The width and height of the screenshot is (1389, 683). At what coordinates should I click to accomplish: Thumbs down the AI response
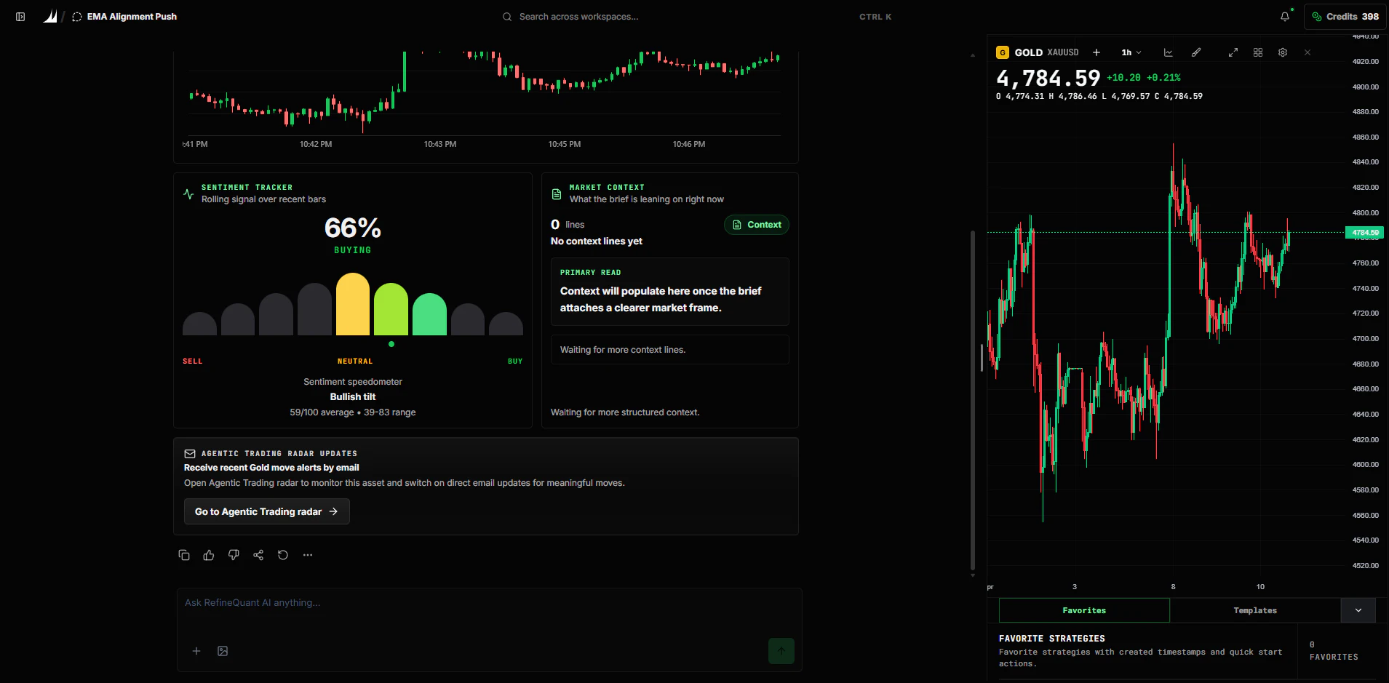pyautogui.click(x=234, y=555)
